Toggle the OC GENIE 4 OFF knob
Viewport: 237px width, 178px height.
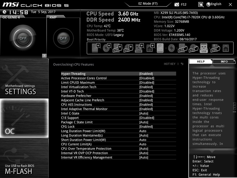tap(23, 38)
